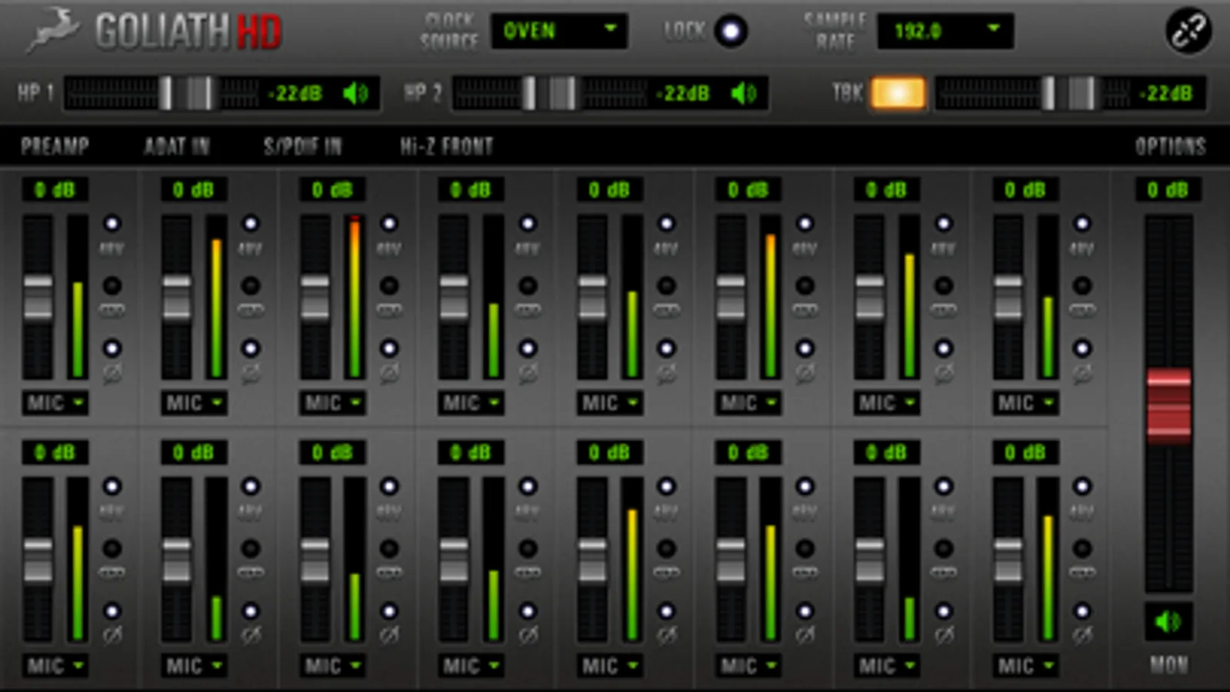
Task: Click phase invert symbol on fifth top-row channel
Action: coord(666,374)
